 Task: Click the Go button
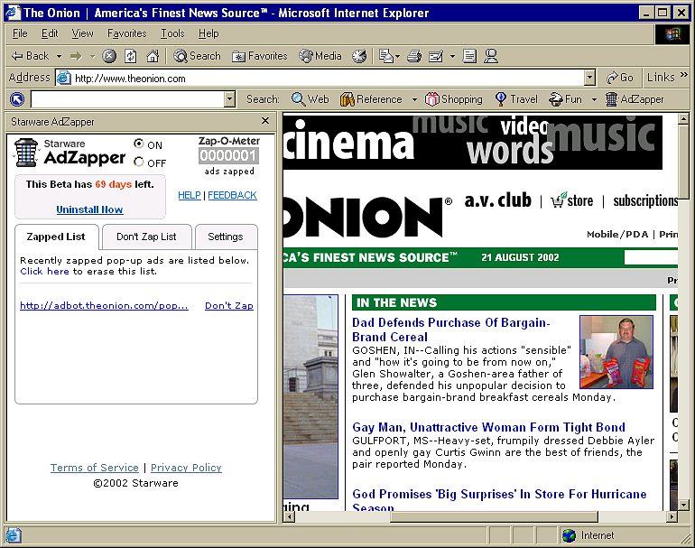[x=620, y=78]
